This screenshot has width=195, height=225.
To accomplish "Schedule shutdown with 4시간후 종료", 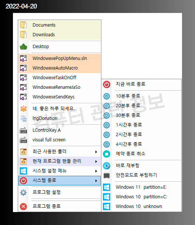I will click(141, 144).
